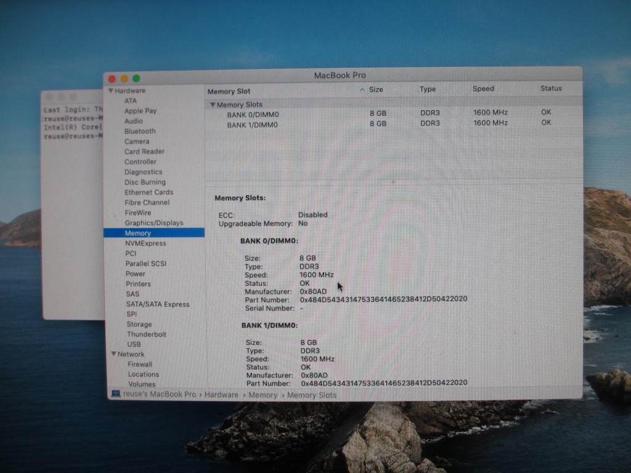Viewport: 631px width, 473px height.
Task: Select PCI in the sidebar
Action: coord(131,253)
